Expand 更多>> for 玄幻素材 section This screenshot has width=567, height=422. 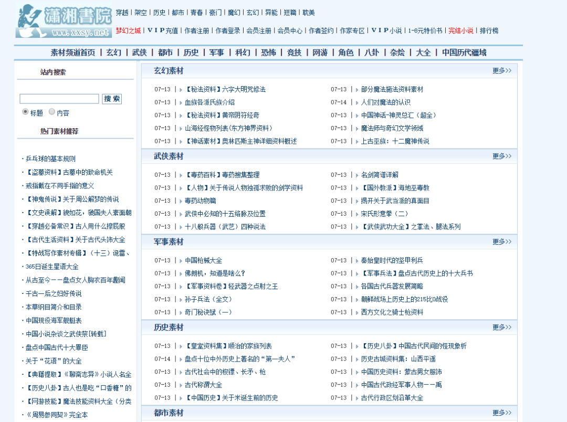(x=502, y=70)
